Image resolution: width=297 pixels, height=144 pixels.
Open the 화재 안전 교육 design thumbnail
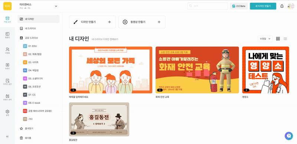(197, 70)
